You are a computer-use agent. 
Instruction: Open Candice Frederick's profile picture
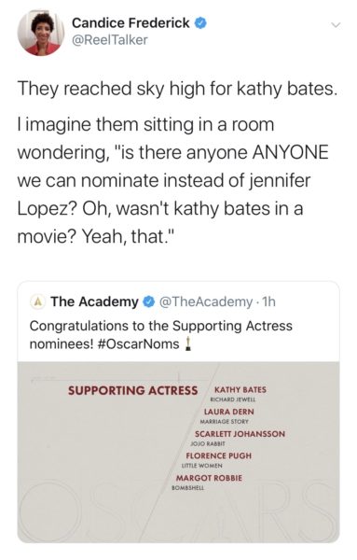pyautogui.click(x=41, y=32)
